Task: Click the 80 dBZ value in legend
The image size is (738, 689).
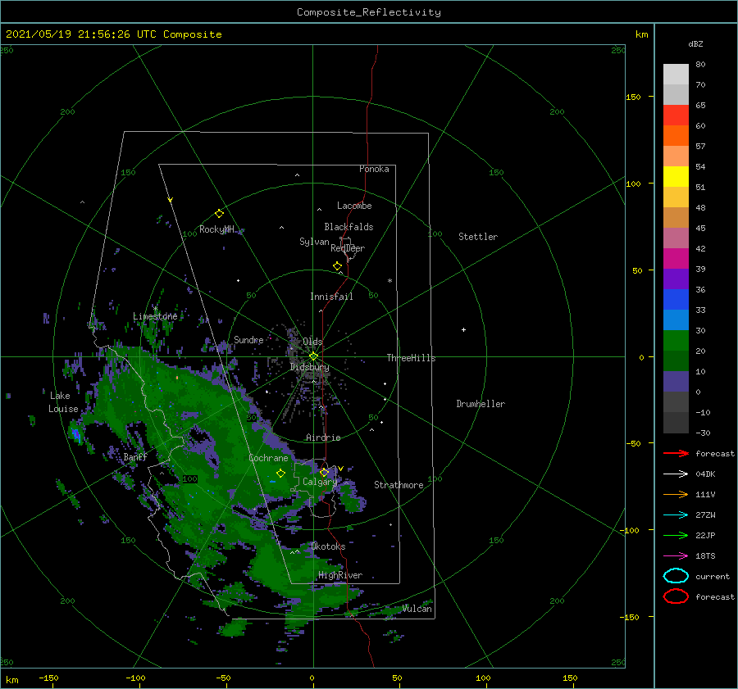Action: coord(700,65)
